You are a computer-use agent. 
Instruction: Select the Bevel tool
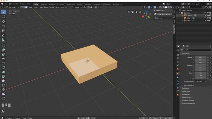(3, 59)
